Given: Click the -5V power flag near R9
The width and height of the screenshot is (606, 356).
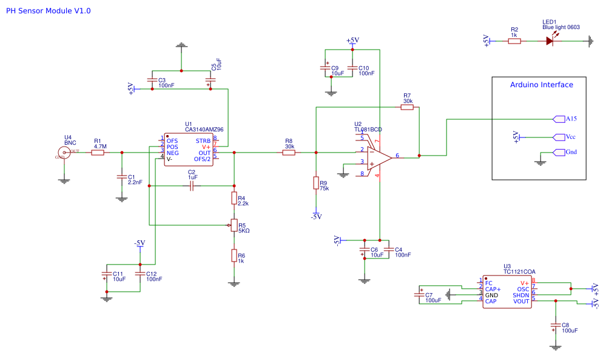Looking at the screenshot, I should [x=316, y=214].
